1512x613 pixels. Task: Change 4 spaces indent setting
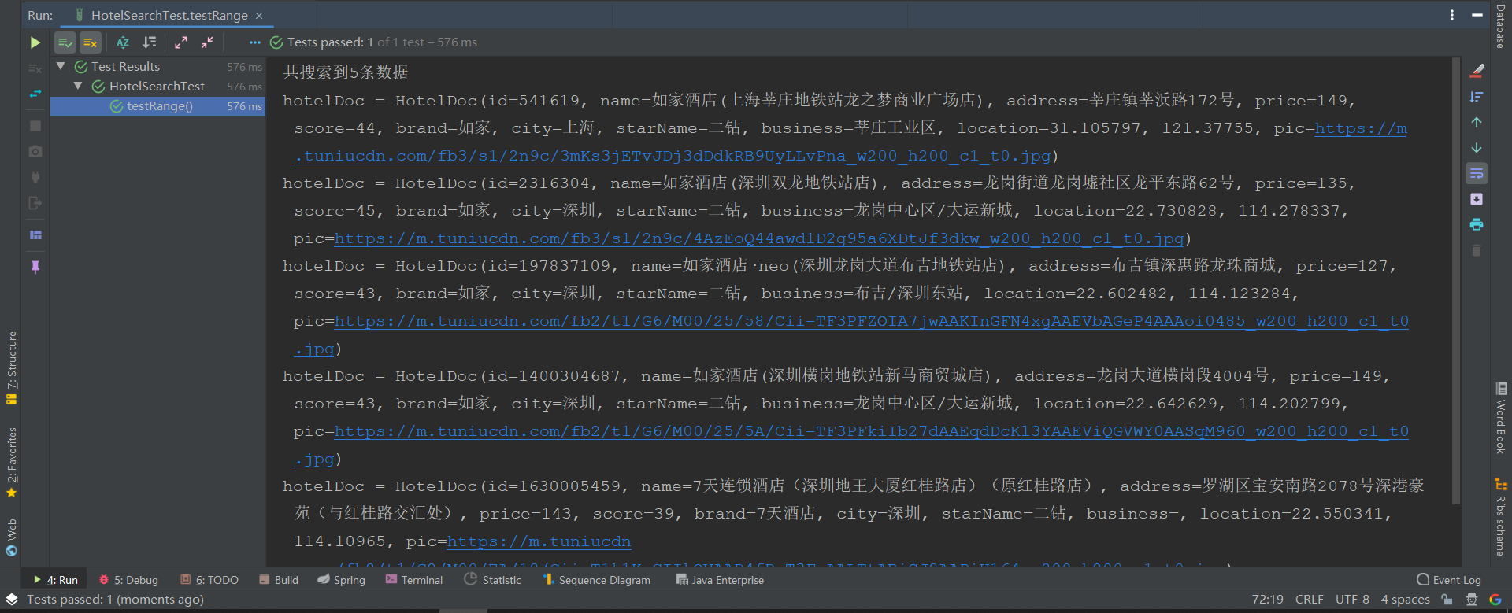1405,600
